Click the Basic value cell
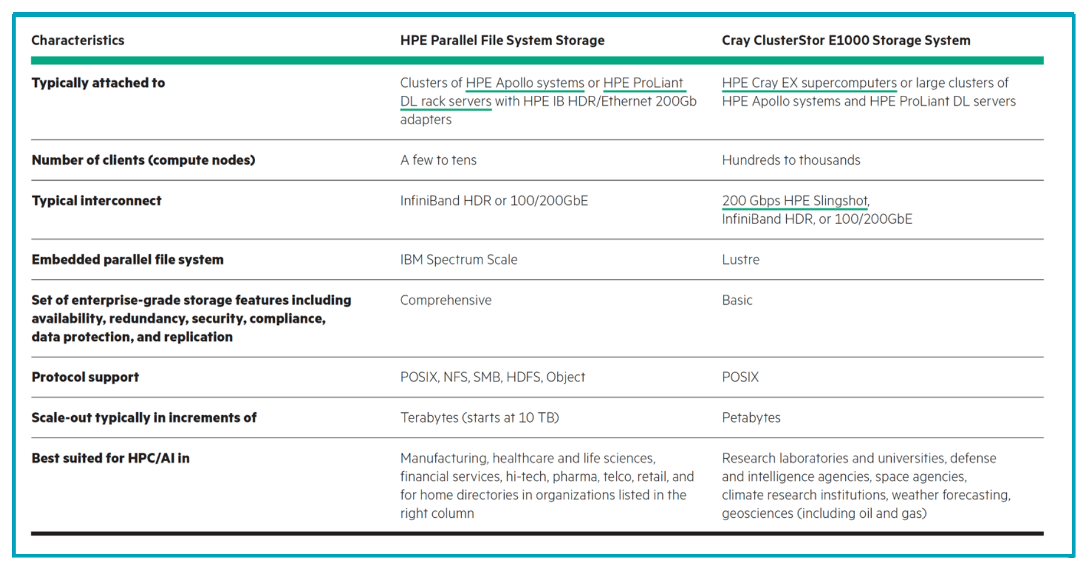 point(737,300)
